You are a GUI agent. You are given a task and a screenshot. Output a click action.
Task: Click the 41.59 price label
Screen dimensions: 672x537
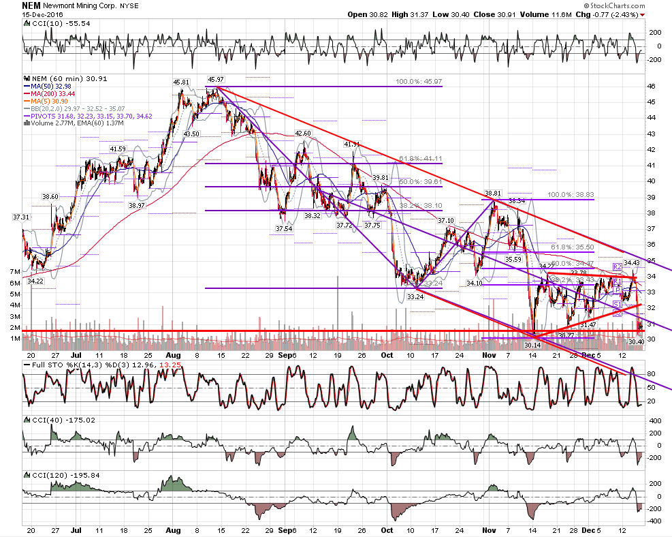tap(118, 149)
